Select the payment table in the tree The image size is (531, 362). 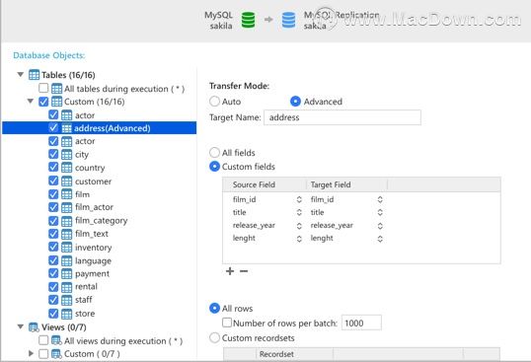(x=92, y=273)
